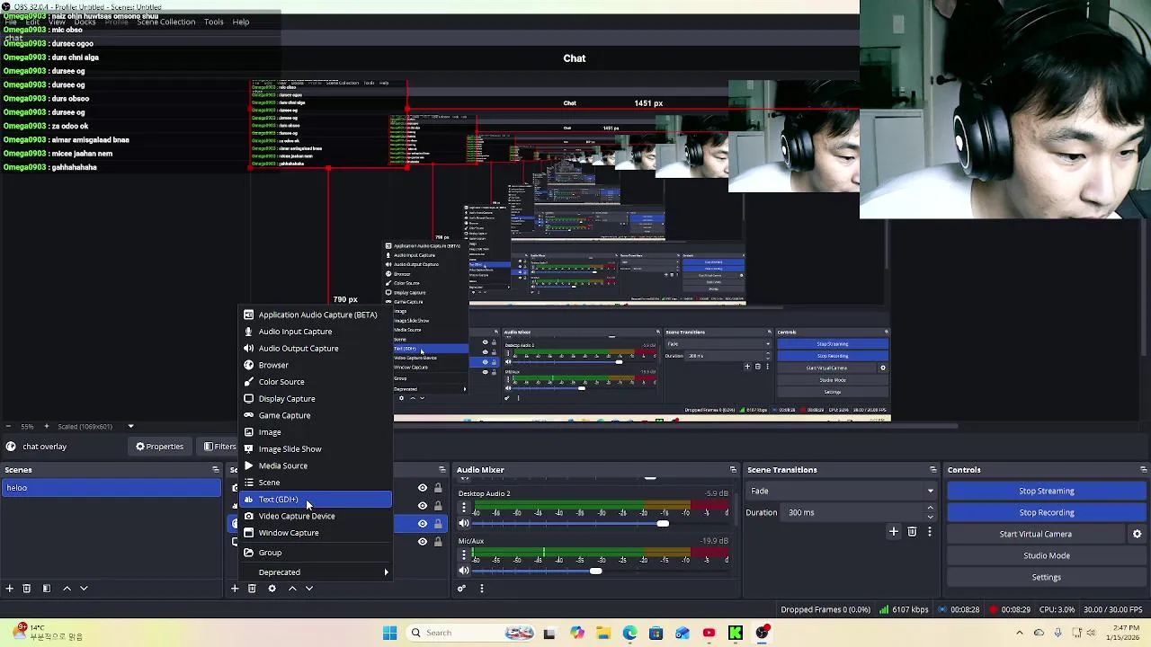1151x647 pixels.
Task: Open Mic/Aux options three-dot icon
Action: point(464,555)
